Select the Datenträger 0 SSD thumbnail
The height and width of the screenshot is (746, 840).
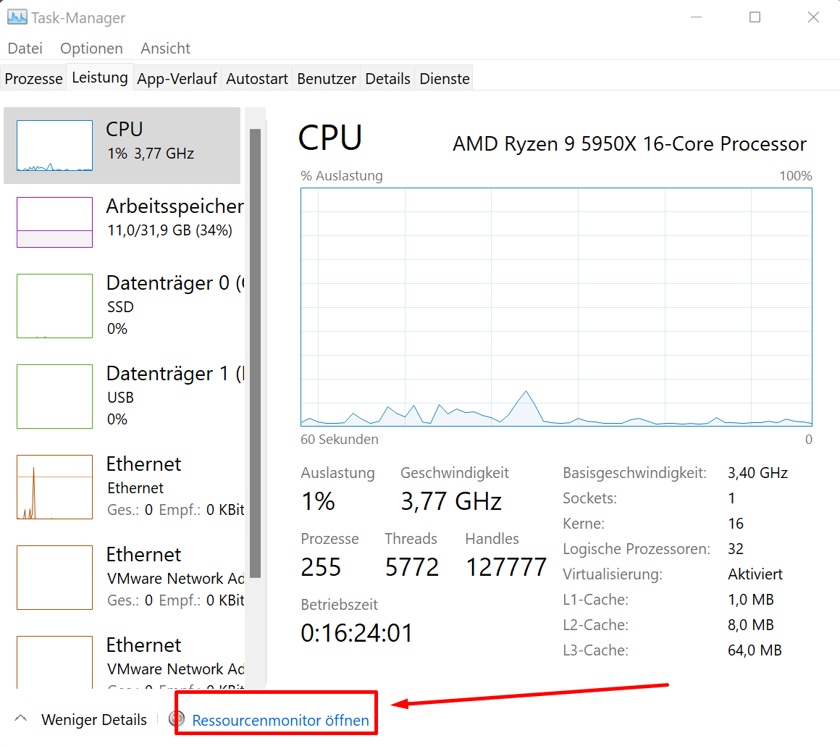point(54,306)
